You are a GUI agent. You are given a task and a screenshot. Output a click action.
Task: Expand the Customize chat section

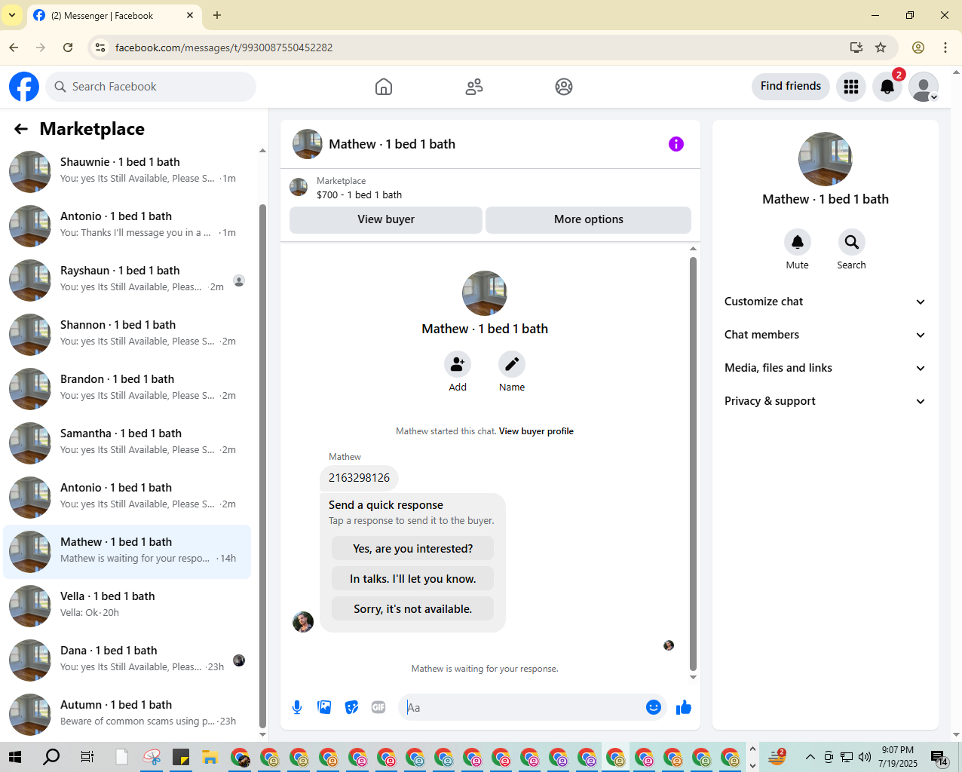[826, 302]
